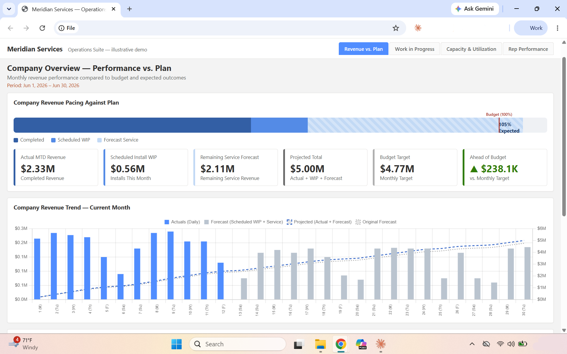Image resolution: width=567 pixels, height=354 pixels.
Task: Click the 105% Expected marker label
Action: (509, 128)
